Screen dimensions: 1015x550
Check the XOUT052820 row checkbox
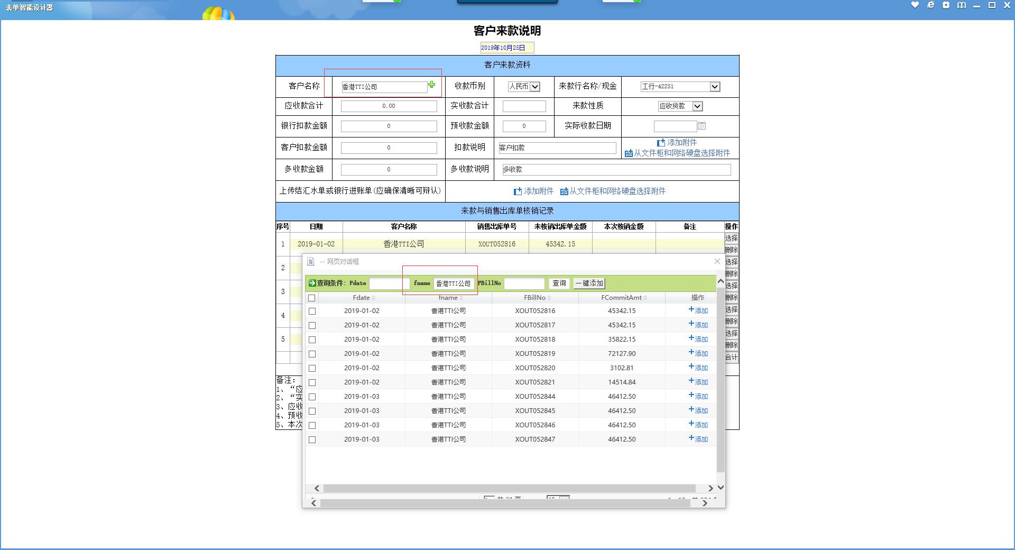(312, 368)
